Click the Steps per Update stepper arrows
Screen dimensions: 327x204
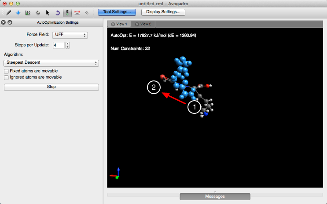[68, 45]
